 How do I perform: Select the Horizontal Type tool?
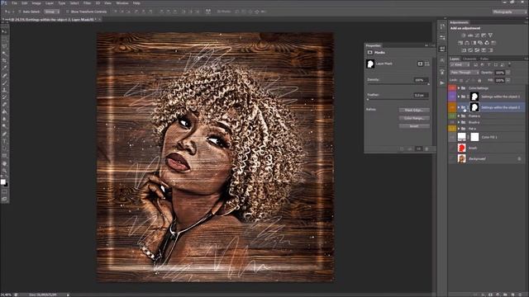pos(4,141)
